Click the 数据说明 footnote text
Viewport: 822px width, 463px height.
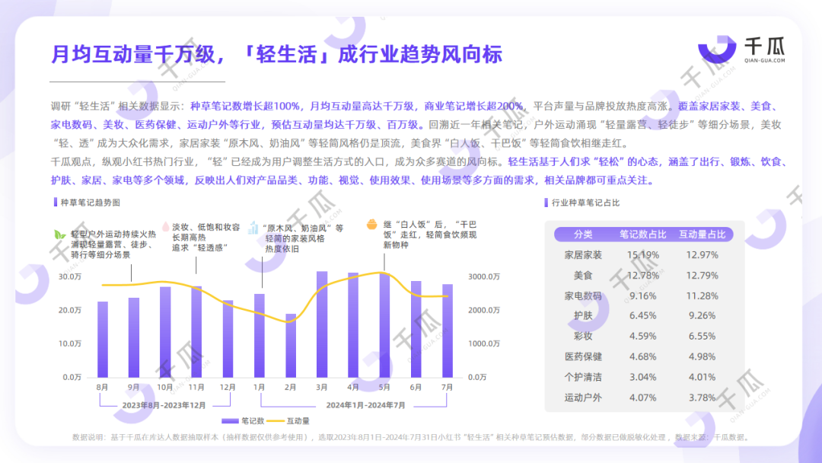coord(410,437)
